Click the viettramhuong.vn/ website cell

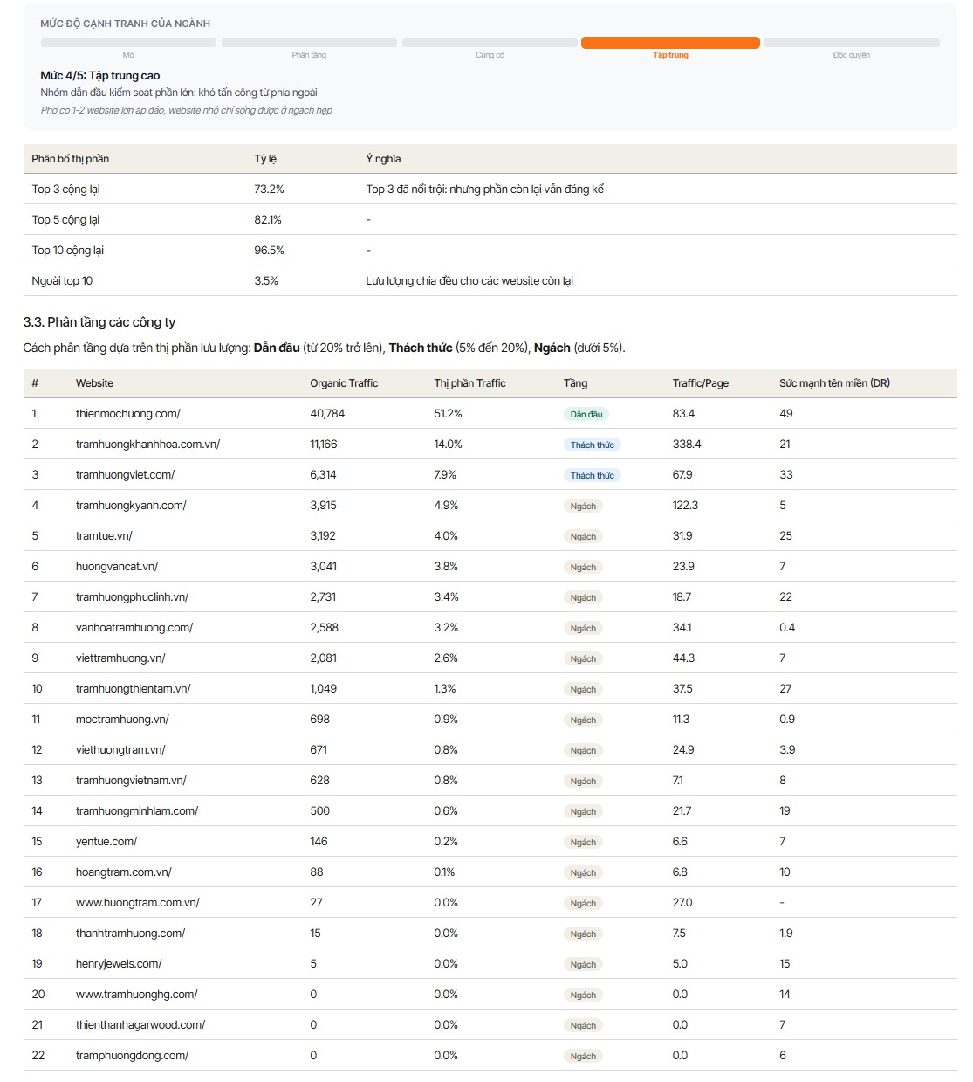pyautogui.click(x=120, y=658)
